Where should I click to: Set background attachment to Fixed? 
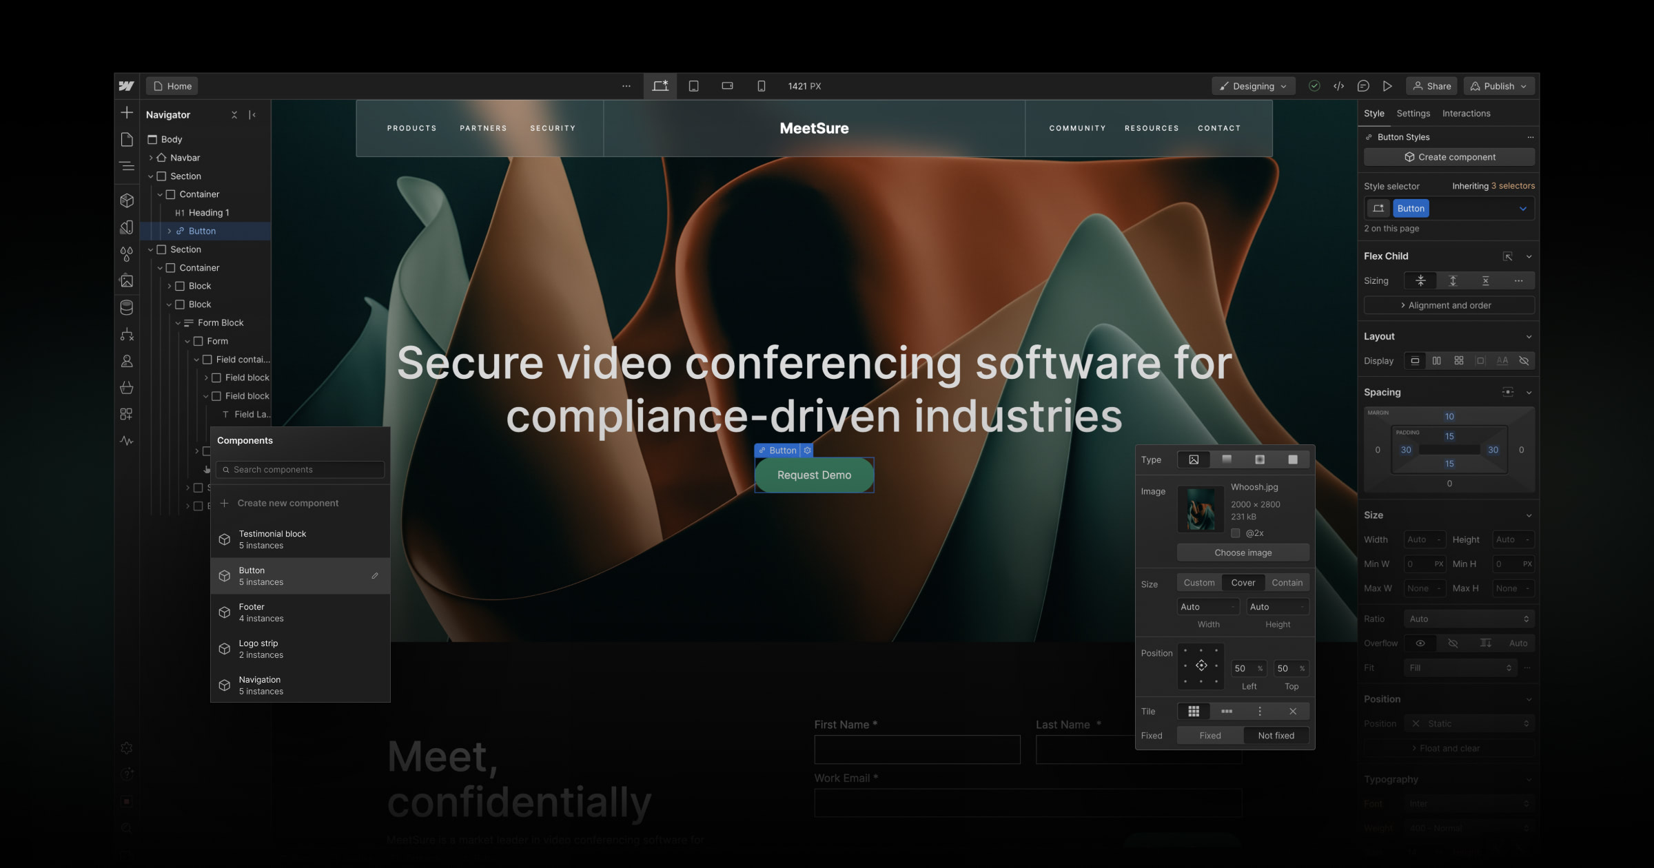[1209, 735]
